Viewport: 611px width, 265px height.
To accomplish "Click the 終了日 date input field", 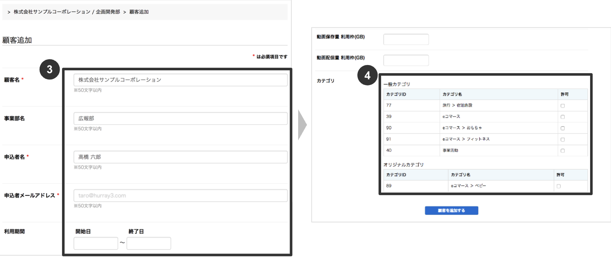I will coord(149,243).
